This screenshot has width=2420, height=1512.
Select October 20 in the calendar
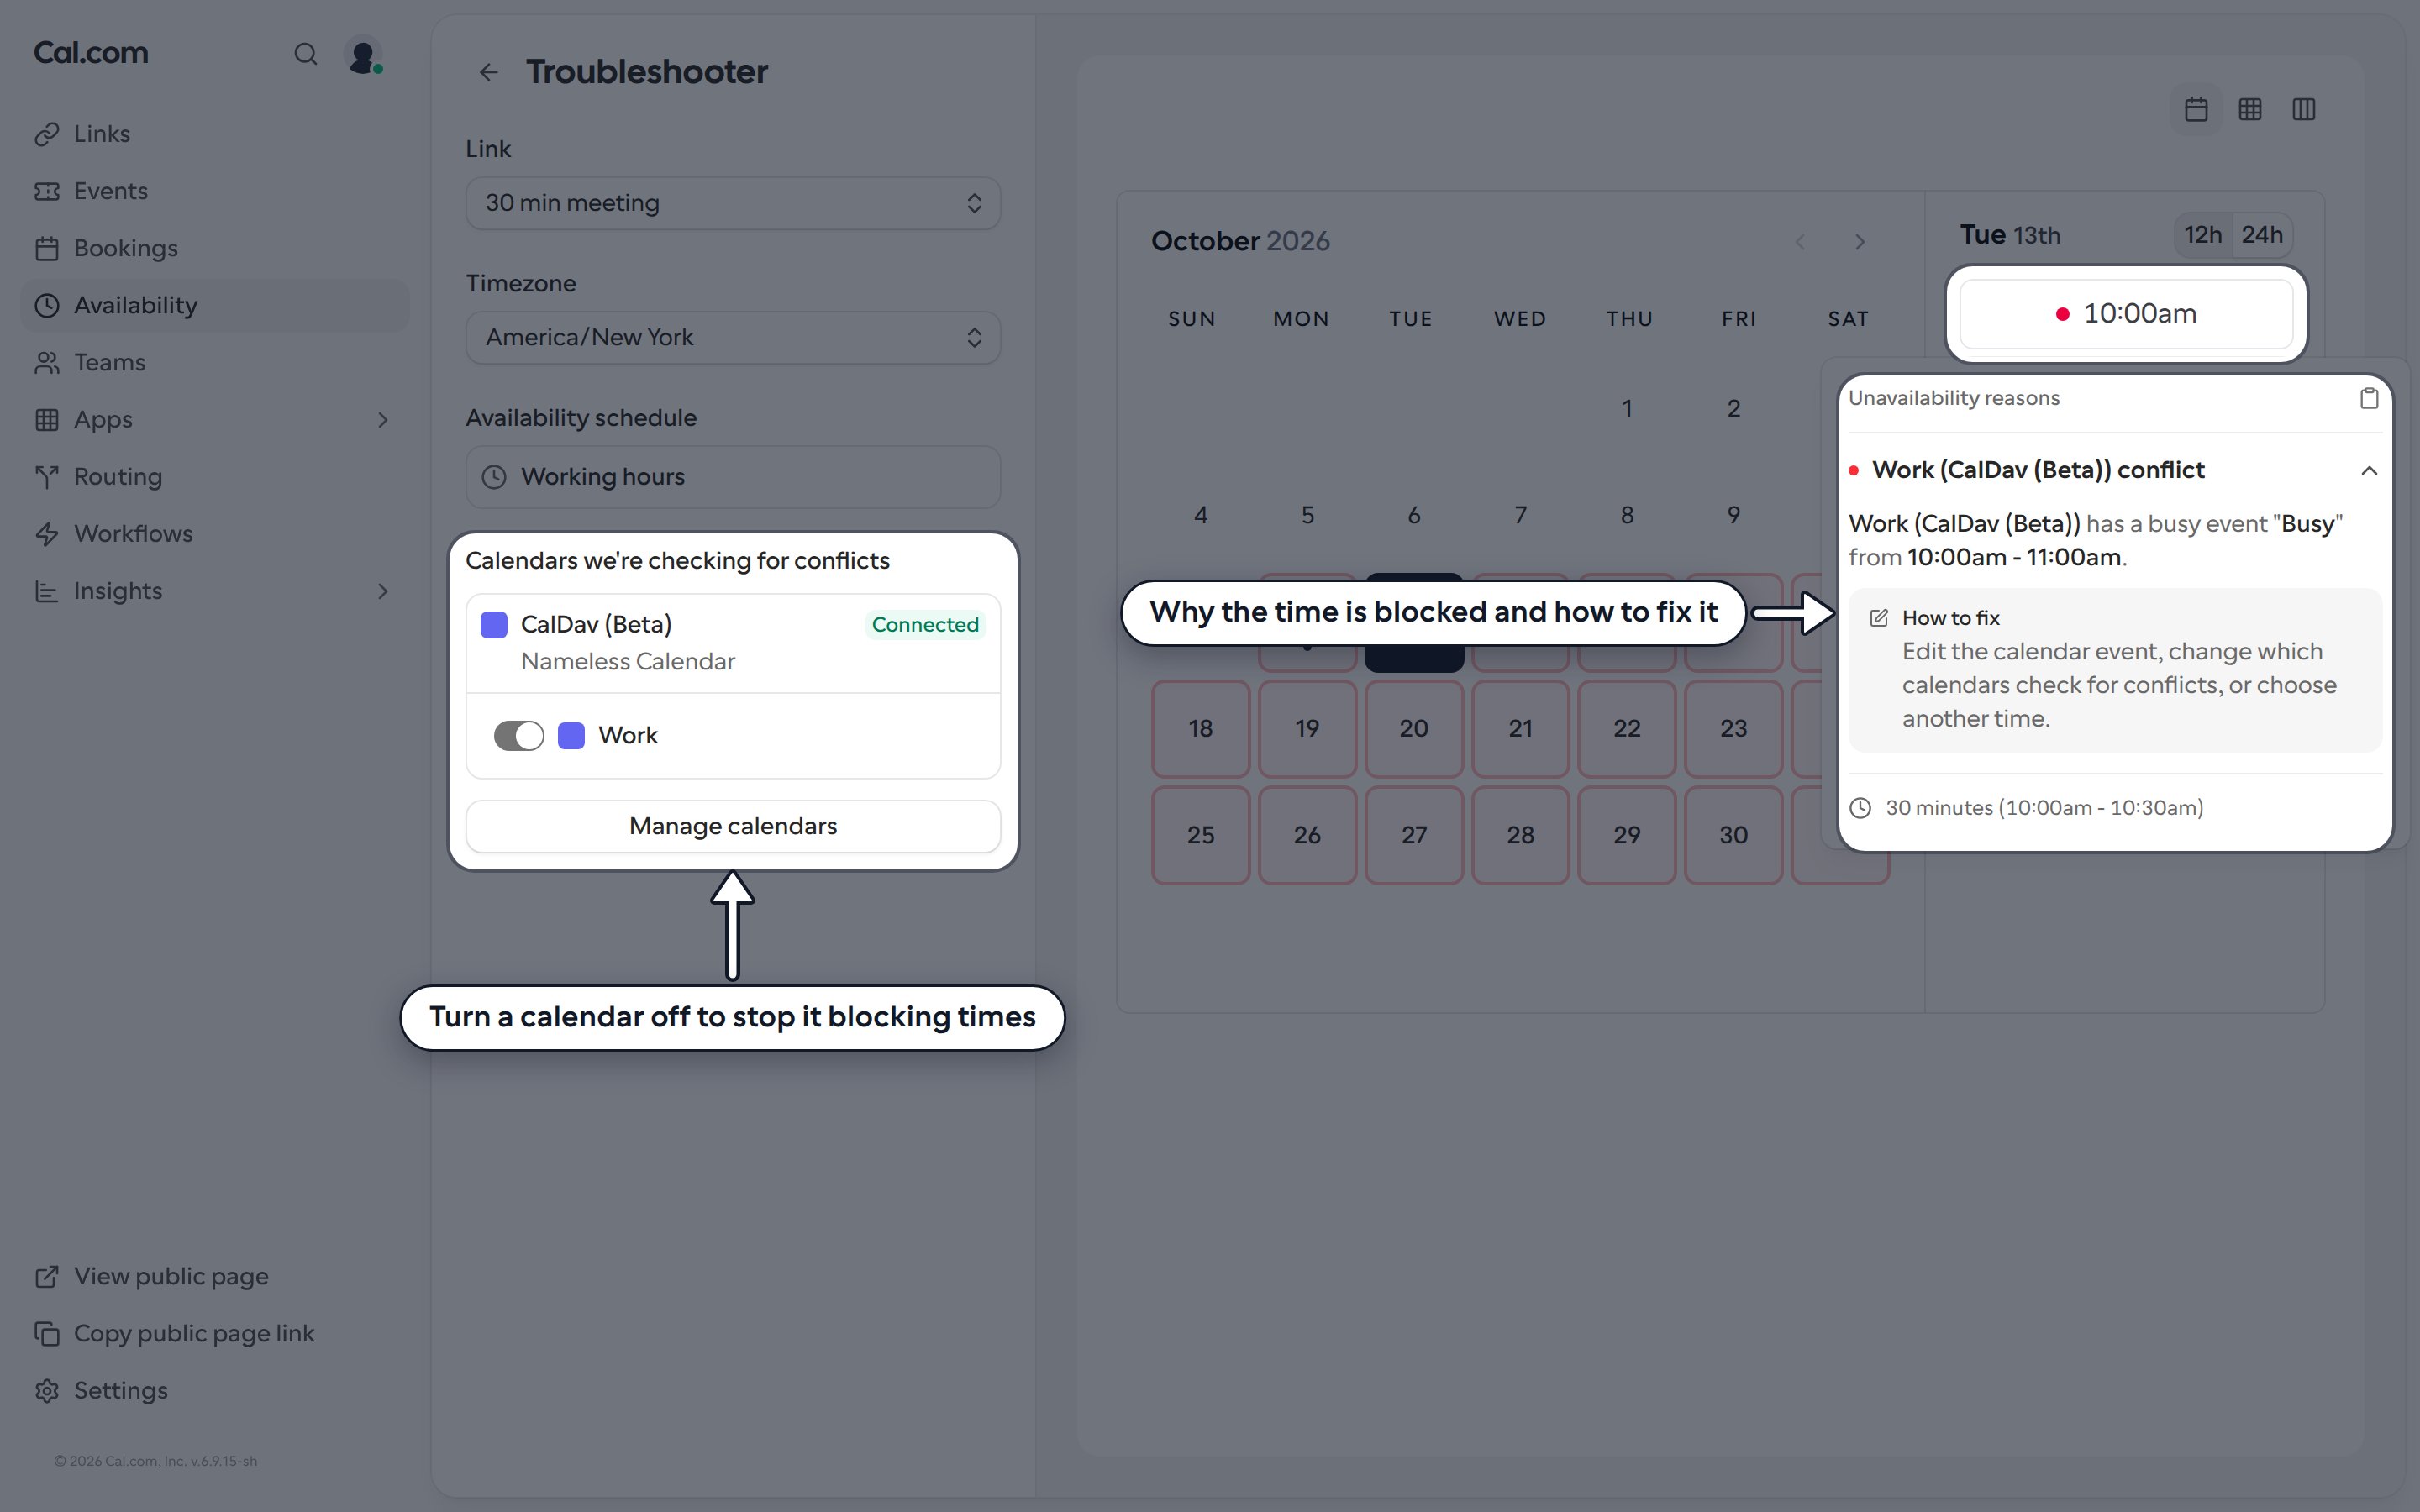1414,729
